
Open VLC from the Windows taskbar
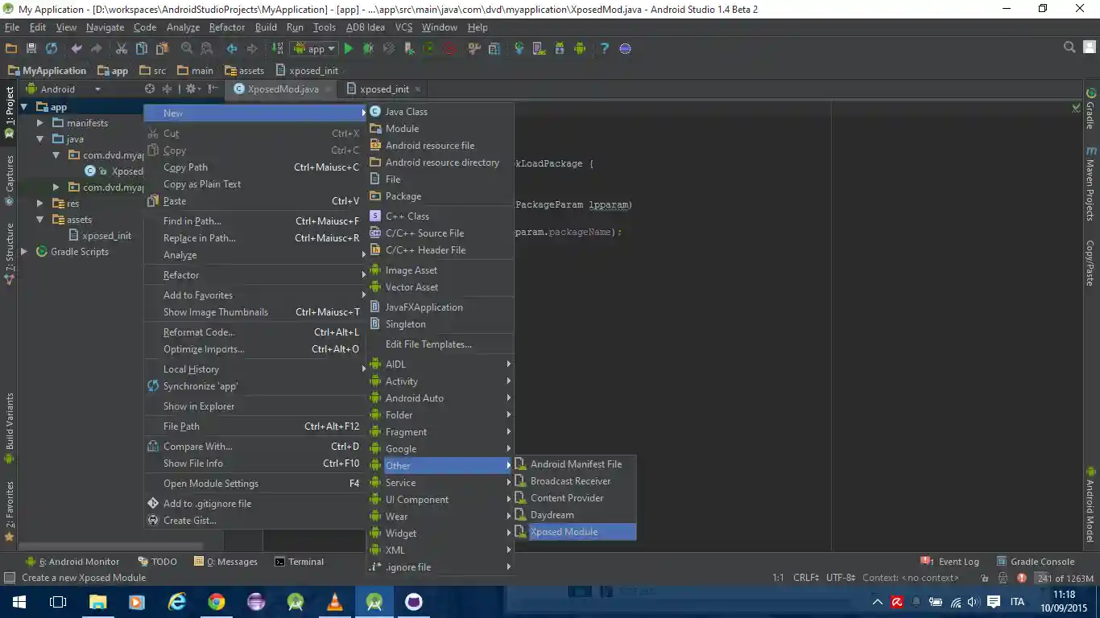334,602
